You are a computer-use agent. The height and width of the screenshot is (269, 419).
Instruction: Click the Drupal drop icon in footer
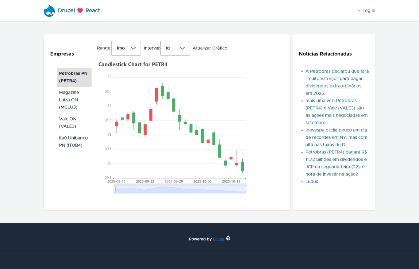pyautogui.click(x=228, y=238)
